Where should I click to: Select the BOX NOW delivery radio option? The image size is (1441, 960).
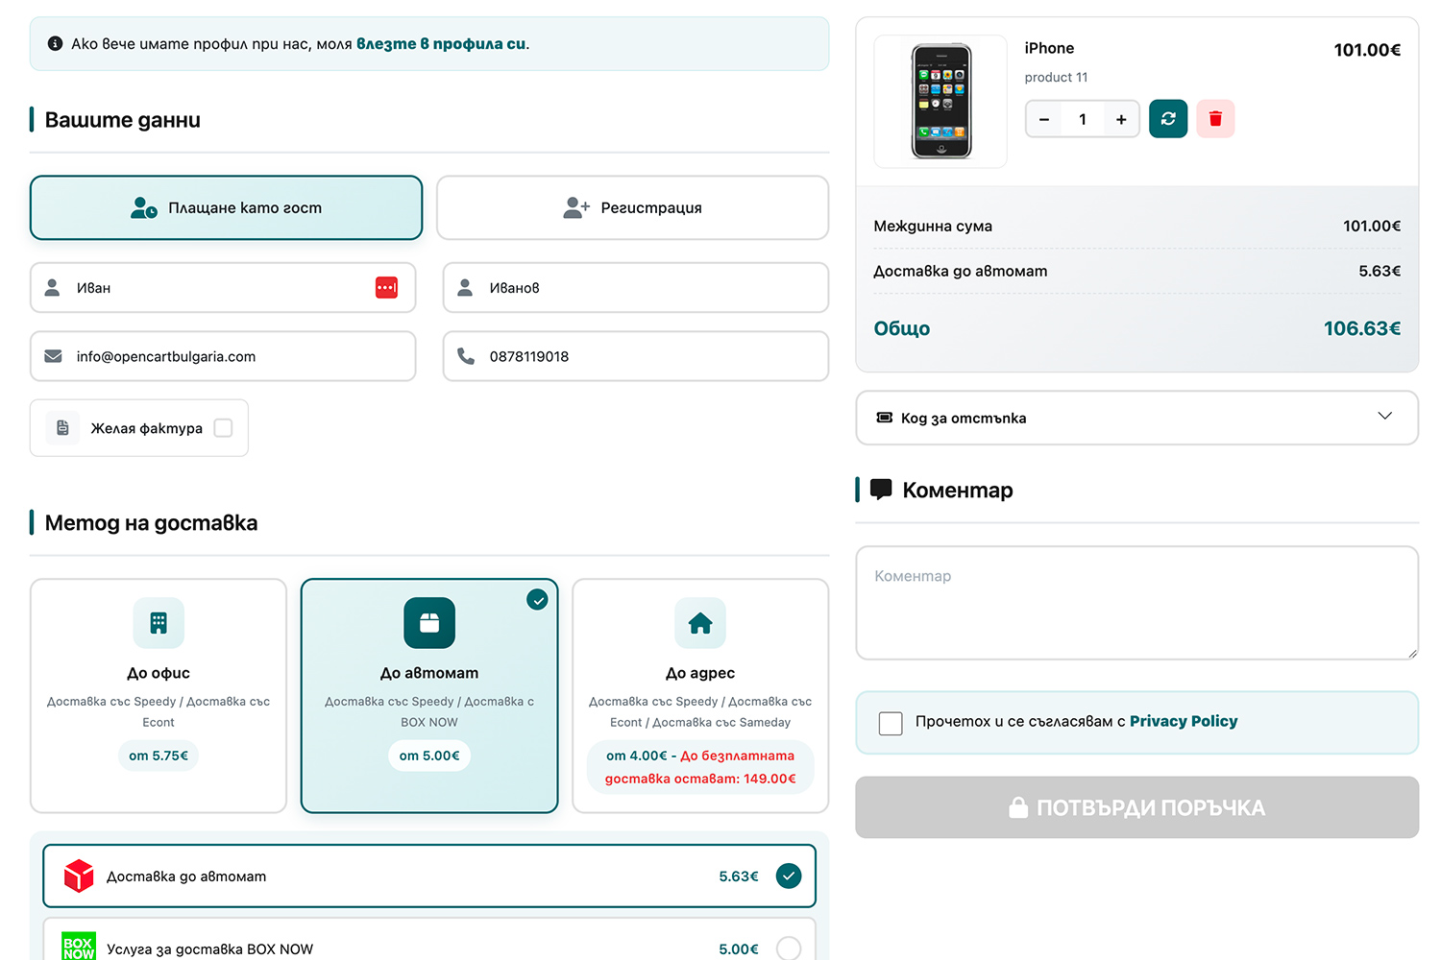click(x=788, y=948)
